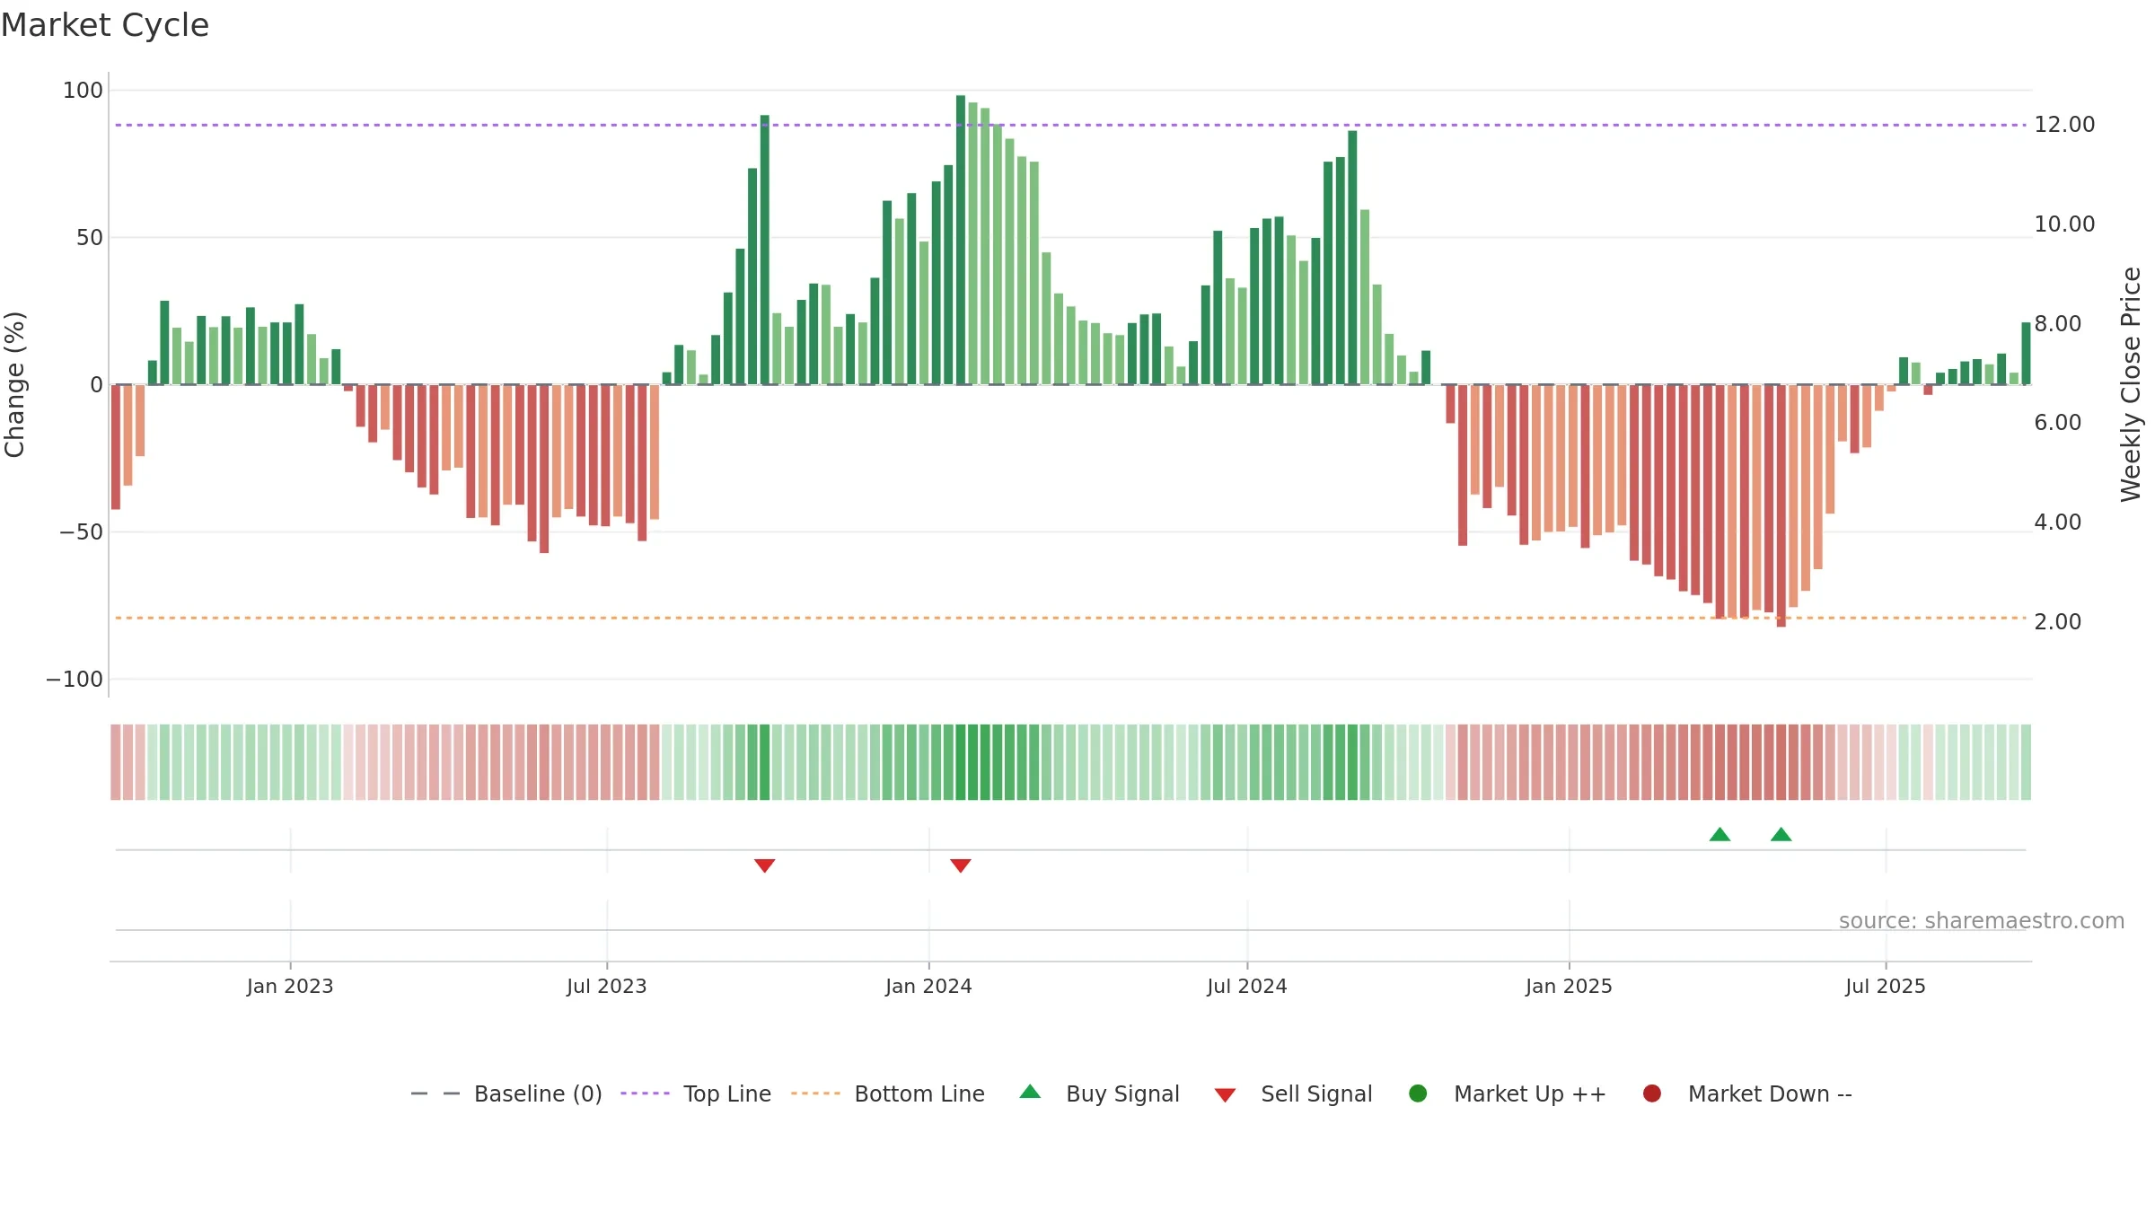Click the 2.00 price tick label
The image size is (2155, 1212).
point(2057,621)
